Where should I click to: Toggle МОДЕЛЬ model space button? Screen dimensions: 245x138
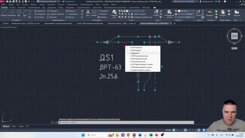click(168, 130)
